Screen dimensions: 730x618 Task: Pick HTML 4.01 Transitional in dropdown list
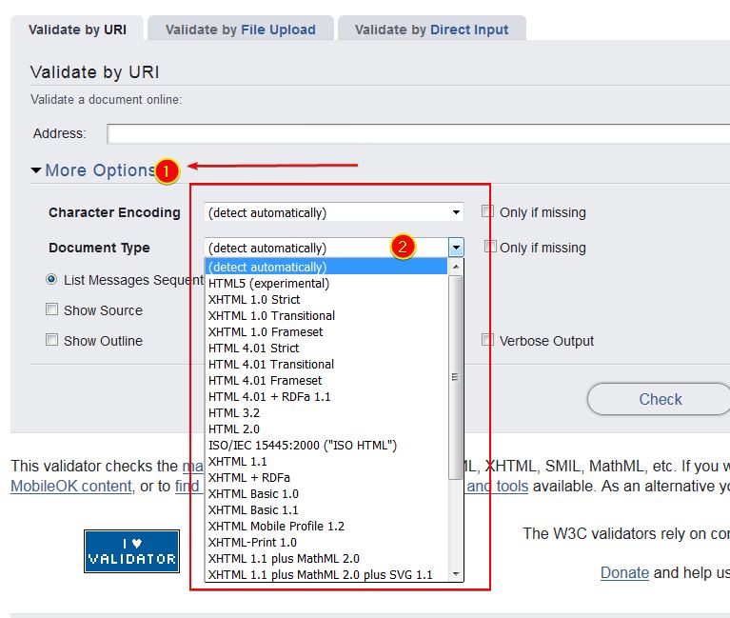click(271, 364)
